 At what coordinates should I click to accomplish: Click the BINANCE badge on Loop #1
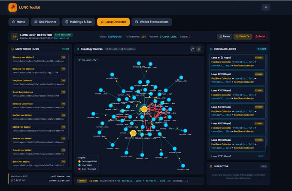[x=259, y=58]
